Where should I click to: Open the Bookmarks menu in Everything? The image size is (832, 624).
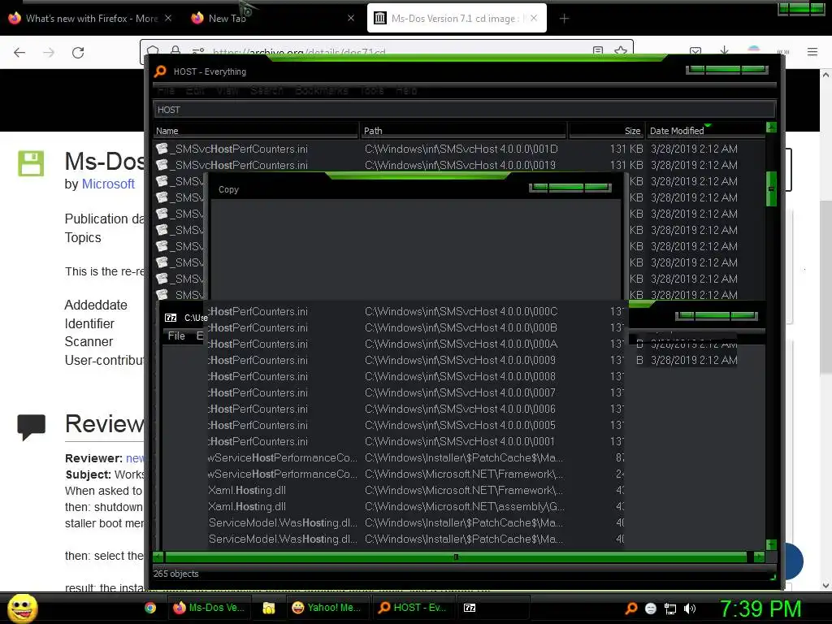(322, 91)
